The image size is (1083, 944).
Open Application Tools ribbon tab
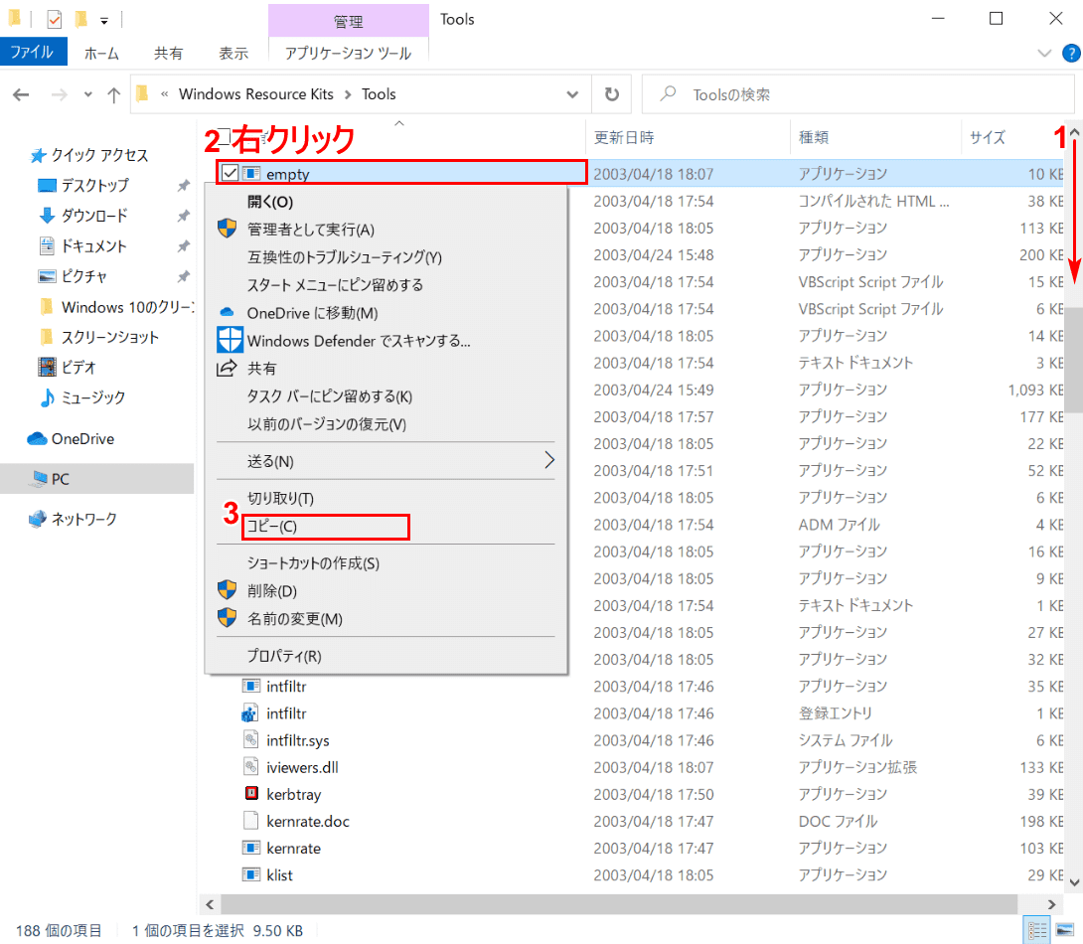(x=348, y=54)
